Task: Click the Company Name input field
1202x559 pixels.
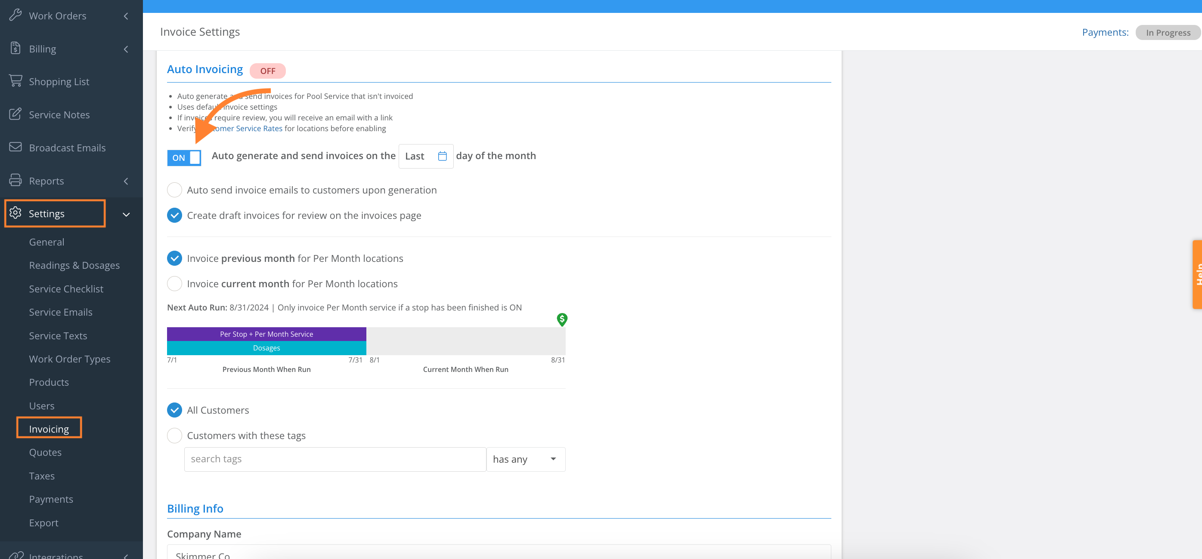Action: (499, 552)
